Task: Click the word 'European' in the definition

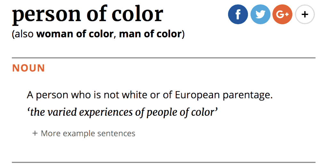Action: pyautogui.click(x=197, y=95)
